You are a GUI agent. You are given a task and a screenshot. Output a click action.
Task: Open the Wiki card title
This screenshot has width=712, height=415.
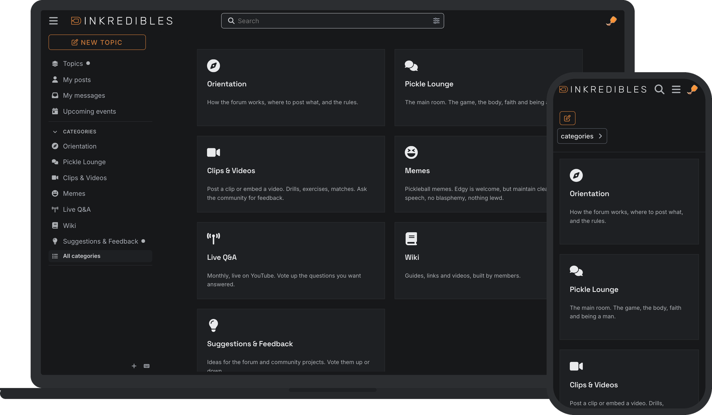click(412, 257)
